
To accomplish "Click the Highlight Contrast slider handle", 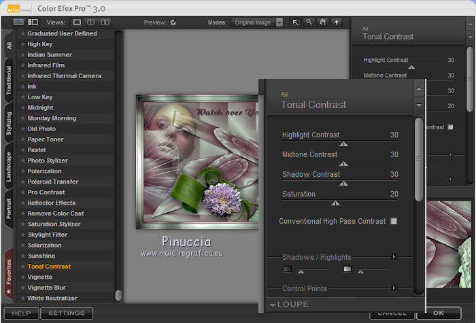I will pos(343,144).
